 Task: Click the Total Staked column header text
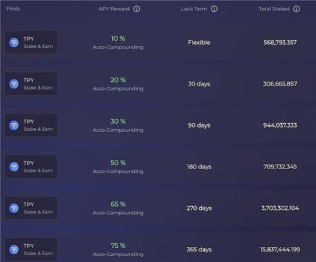(x=274, y=9)
